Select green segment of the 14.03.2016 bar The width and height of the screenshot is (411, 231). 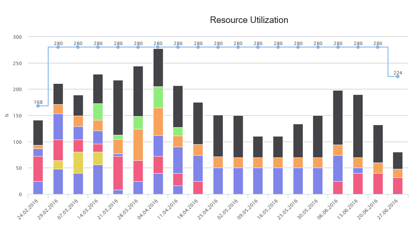coord(98,112)
